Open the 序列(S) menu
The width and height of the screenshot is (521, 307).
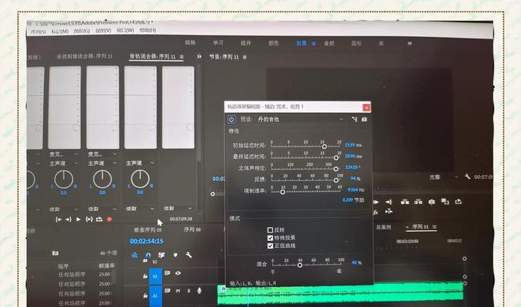(x=38, y=31)
